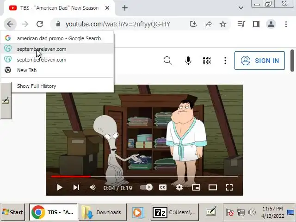Click the browser forward arrow button
Viewport: 296px width, 222px height.
25,24
